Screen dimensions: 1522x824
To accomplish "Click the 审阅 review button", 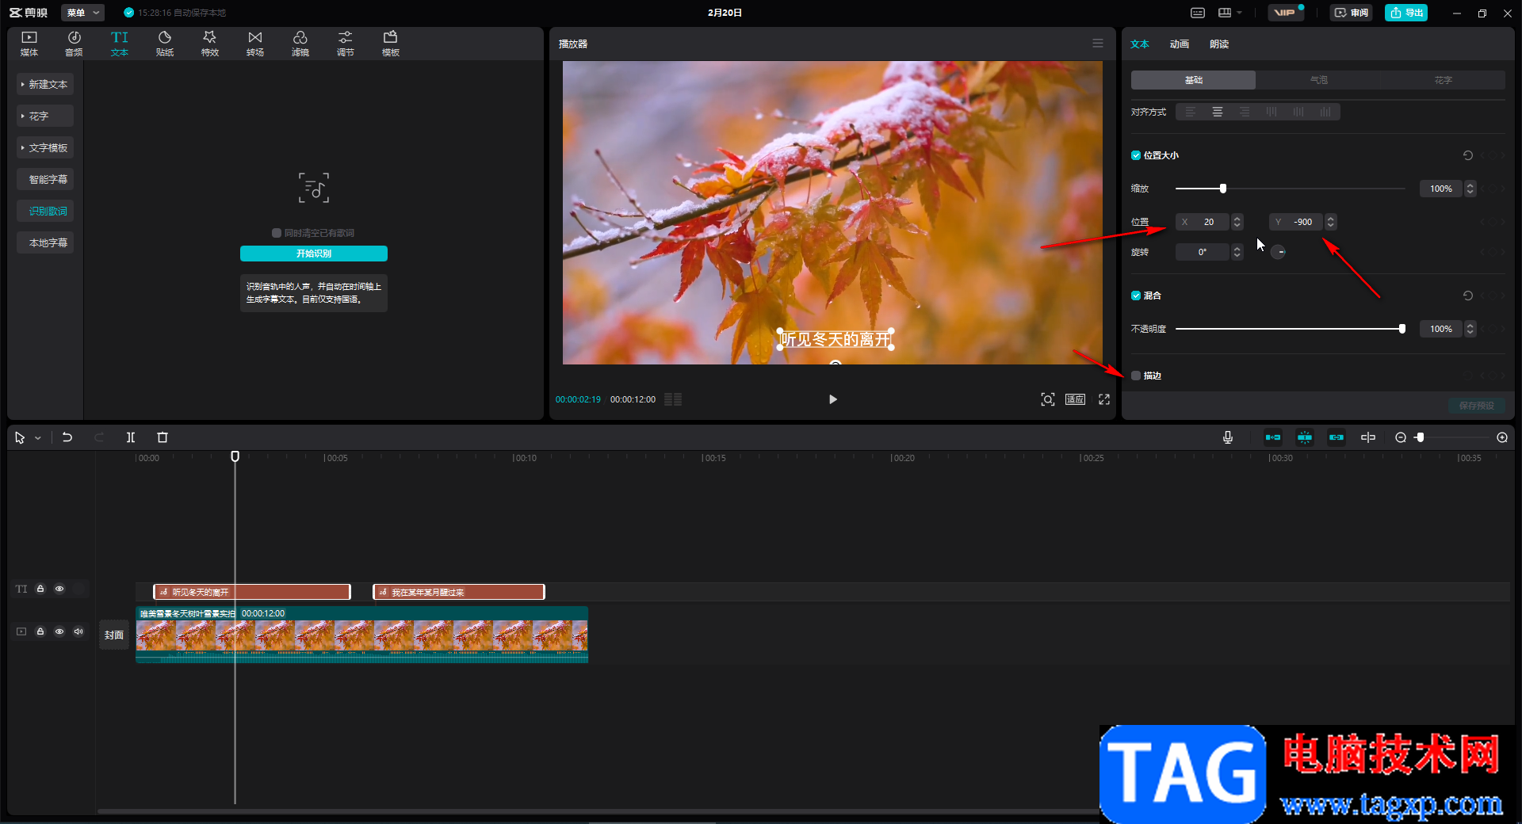I will (1352, 13).
